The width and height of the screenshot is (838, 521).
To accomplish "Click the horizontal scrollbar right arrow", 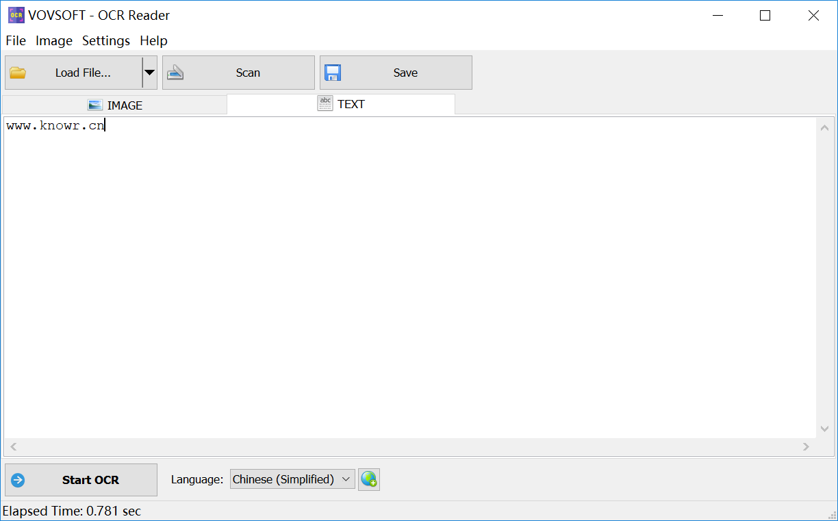I will (x=806, y=446).
